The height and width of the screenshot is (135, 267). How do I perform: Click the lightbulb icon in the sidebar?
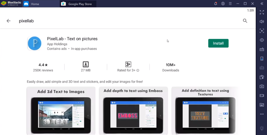pos(262,128)
